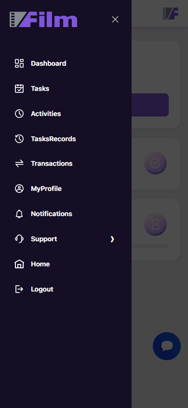Expand the Support submenu chevron
The width and height of the screenshot is (188, 408).
(x=112, y=239)
